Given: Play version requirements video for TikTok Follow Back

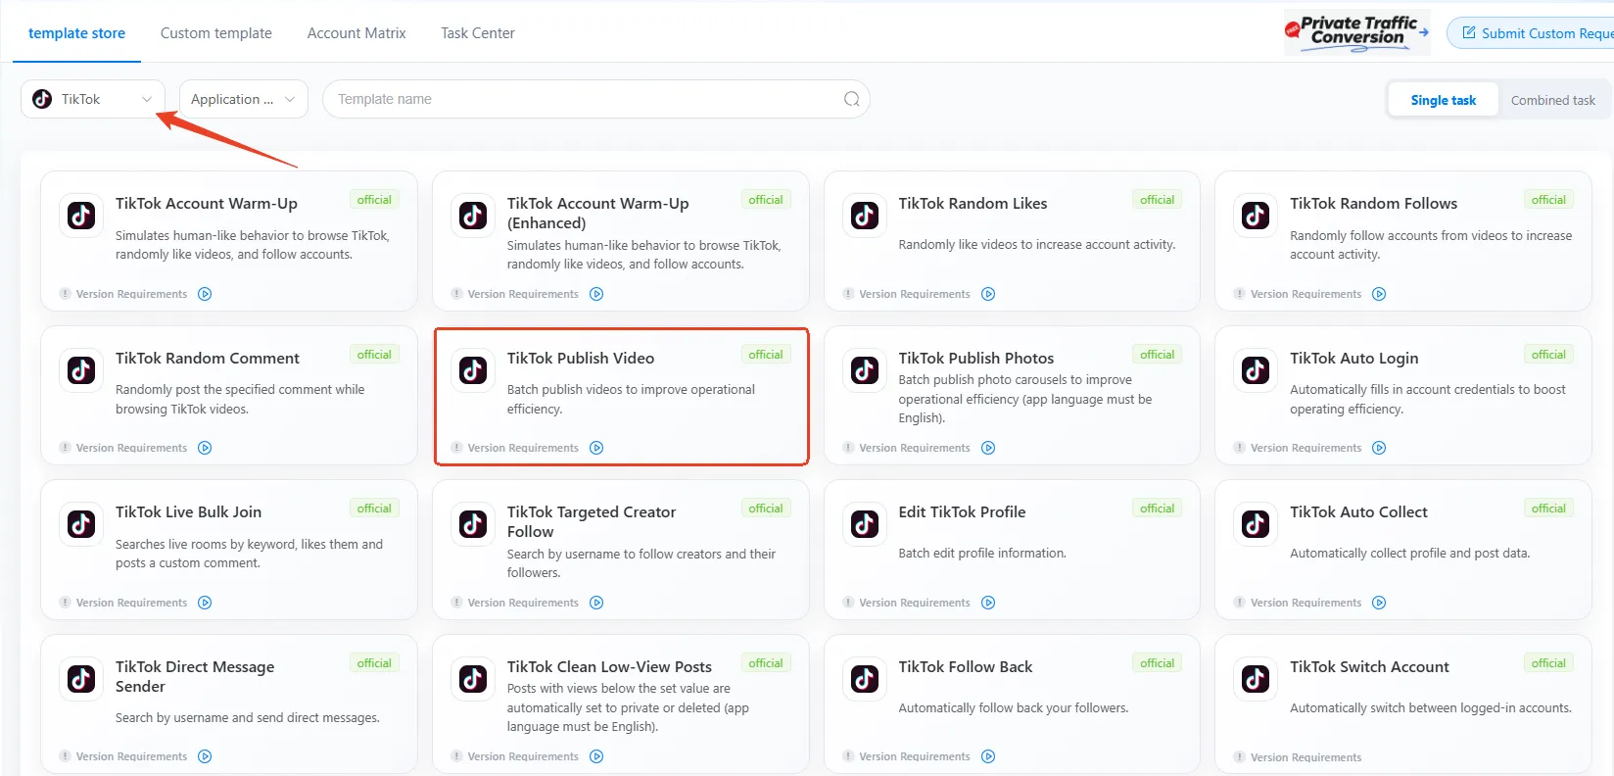Looking at the screenshot, I should [988, 756].
